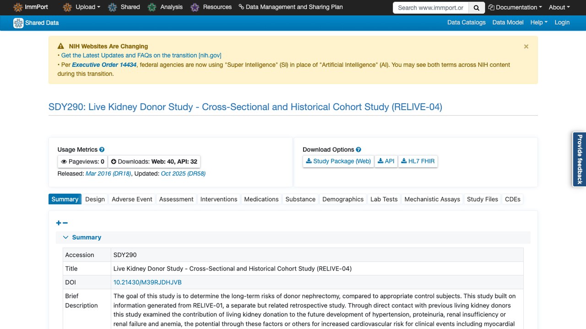586x329 pixels.
Task: Click the Login link
Action: pyautogui.click(x=562, y=22)
